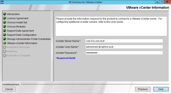The image size is (171, 94).
Task: Select 'Support Data Agreement' step label
Action: [x=20, y=31]
